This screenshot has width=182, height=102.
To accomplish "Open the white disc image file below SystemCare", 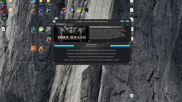I will [3, 31].
